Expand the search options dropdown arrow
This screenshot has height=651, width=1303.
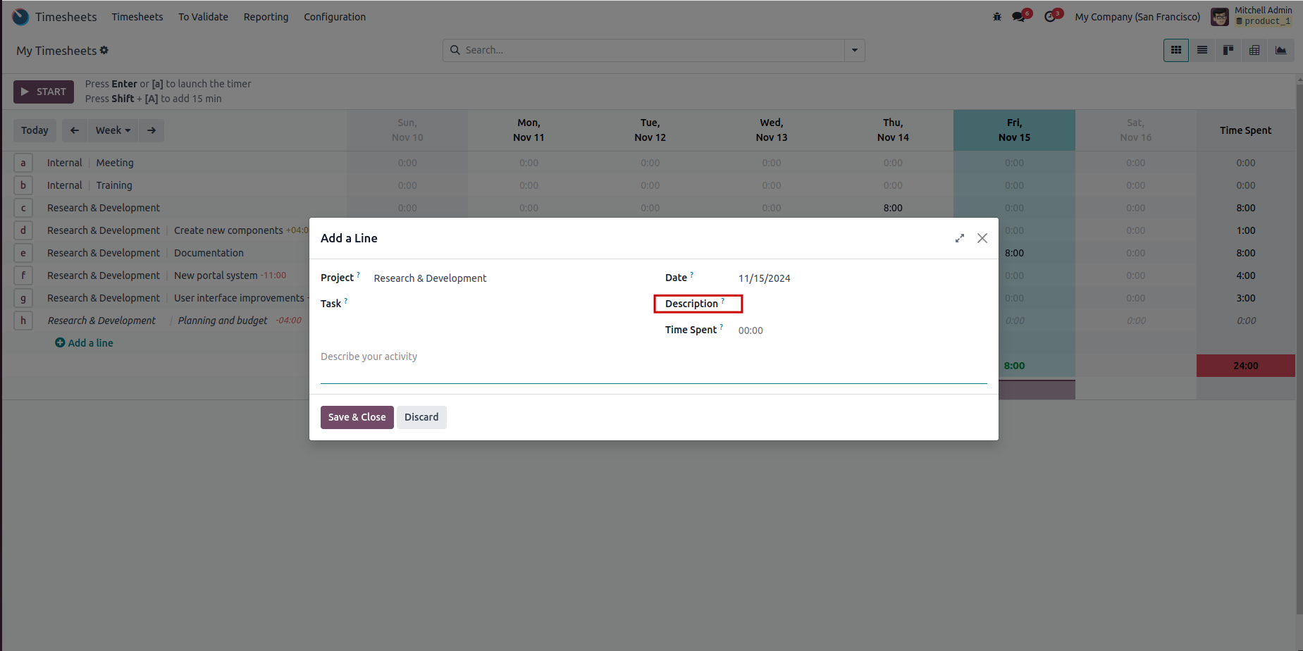[855, 50]
